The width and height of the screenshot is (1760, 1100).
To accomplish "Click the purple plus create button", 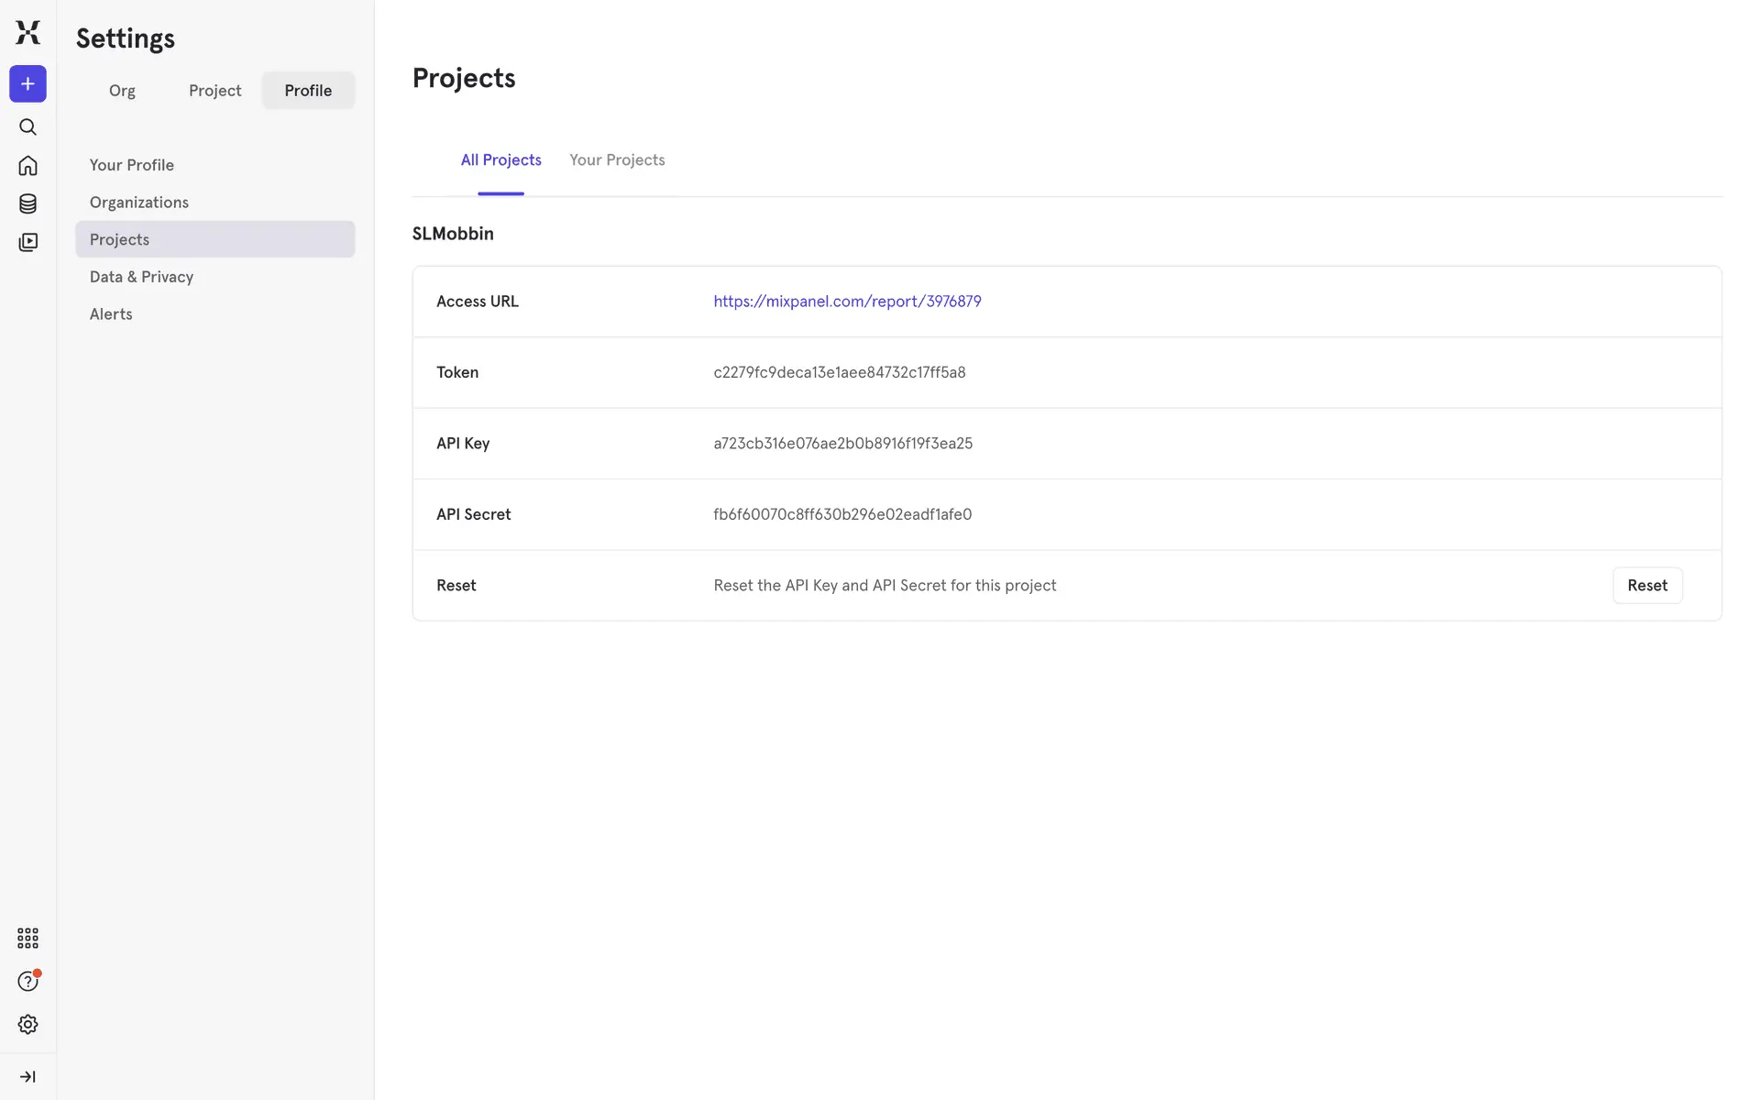I will [27, 84].
